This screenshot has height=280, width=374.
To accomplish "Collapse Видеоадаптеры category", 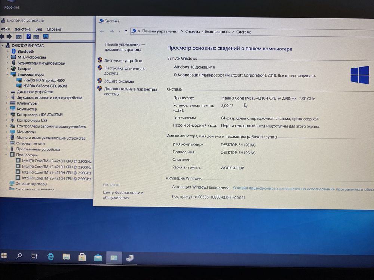I will point(7,74).
